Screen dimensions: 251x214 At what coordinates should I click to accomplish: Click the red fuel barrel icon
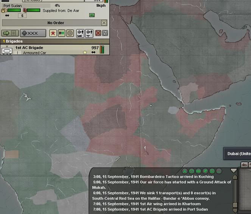pos(25,11)
